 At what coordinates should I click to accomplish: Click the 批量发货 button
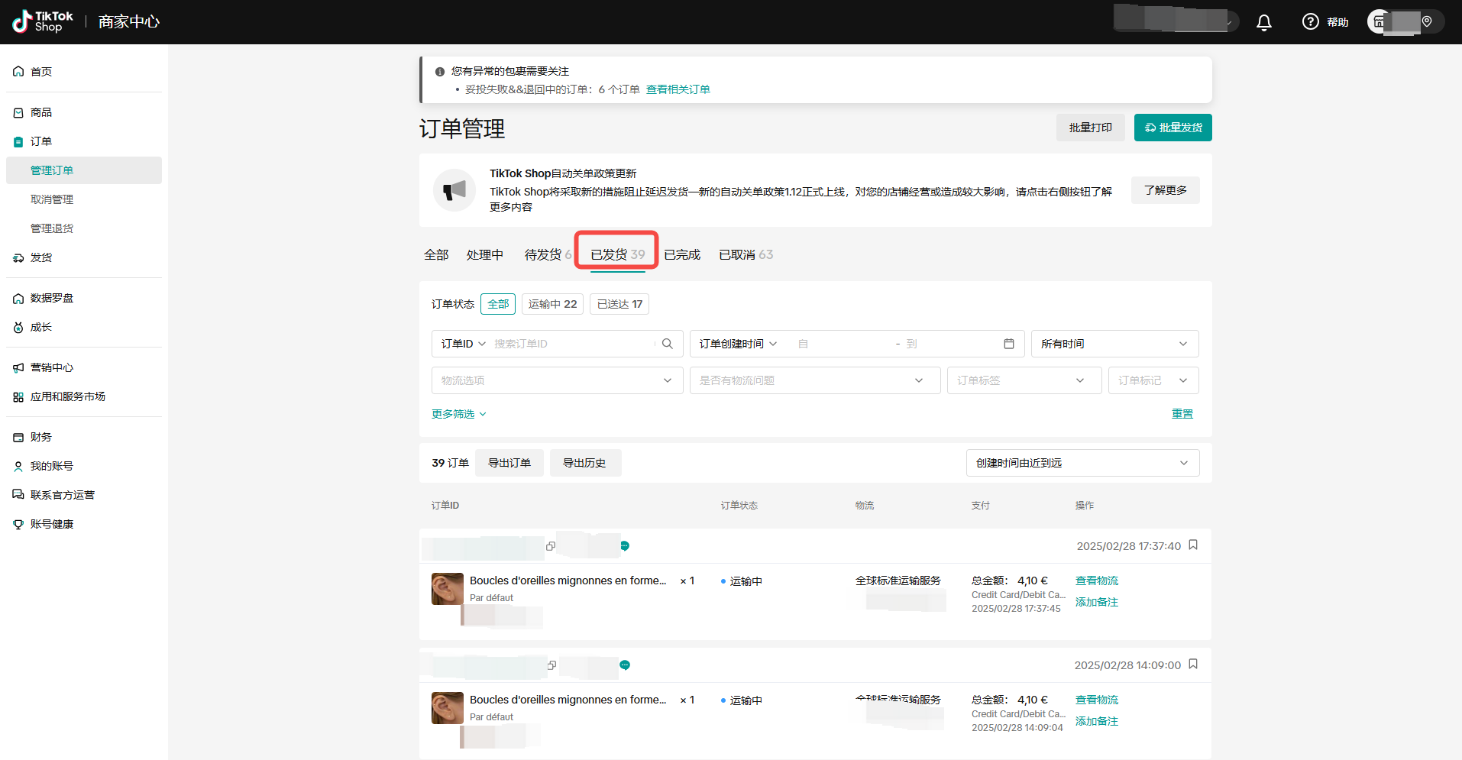[x=1173, y=128]
